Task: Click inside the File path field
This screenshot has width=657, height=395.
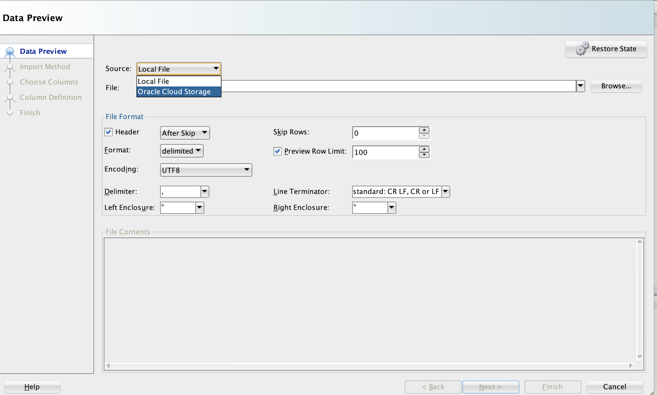Action: pos(370,86)
